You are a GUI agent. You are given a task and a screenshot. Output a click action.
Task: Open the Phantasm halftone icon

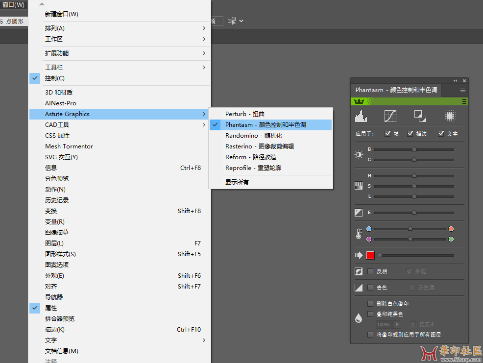449,116
